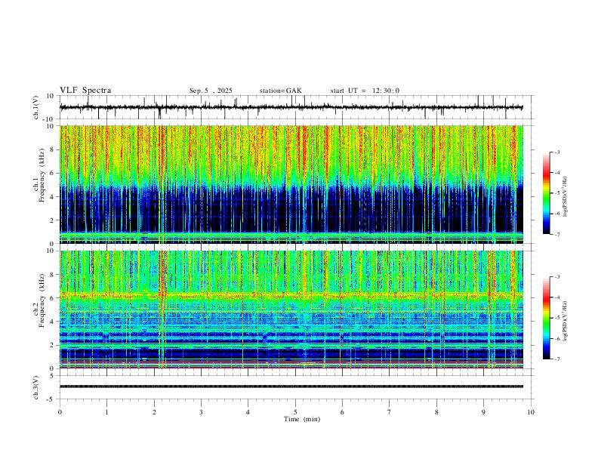Image resolution: width=598 pixels, height=462 pixels.
Task: Click the 2 minute tick on time axis
Action: click(x=154, y=412)
